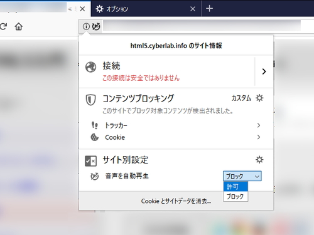Click the Cookie label in blocking list

tap(115, 137)
